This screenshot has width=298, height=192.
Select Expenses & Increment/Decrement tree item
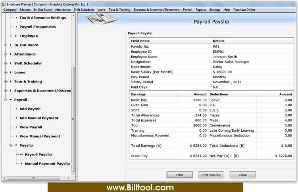point(42,90)
